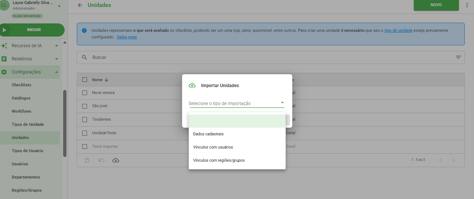Click the play icon on Iniciar button
Image resolution: width=474 pixels, height=199 pixels.
pos(4,30)
